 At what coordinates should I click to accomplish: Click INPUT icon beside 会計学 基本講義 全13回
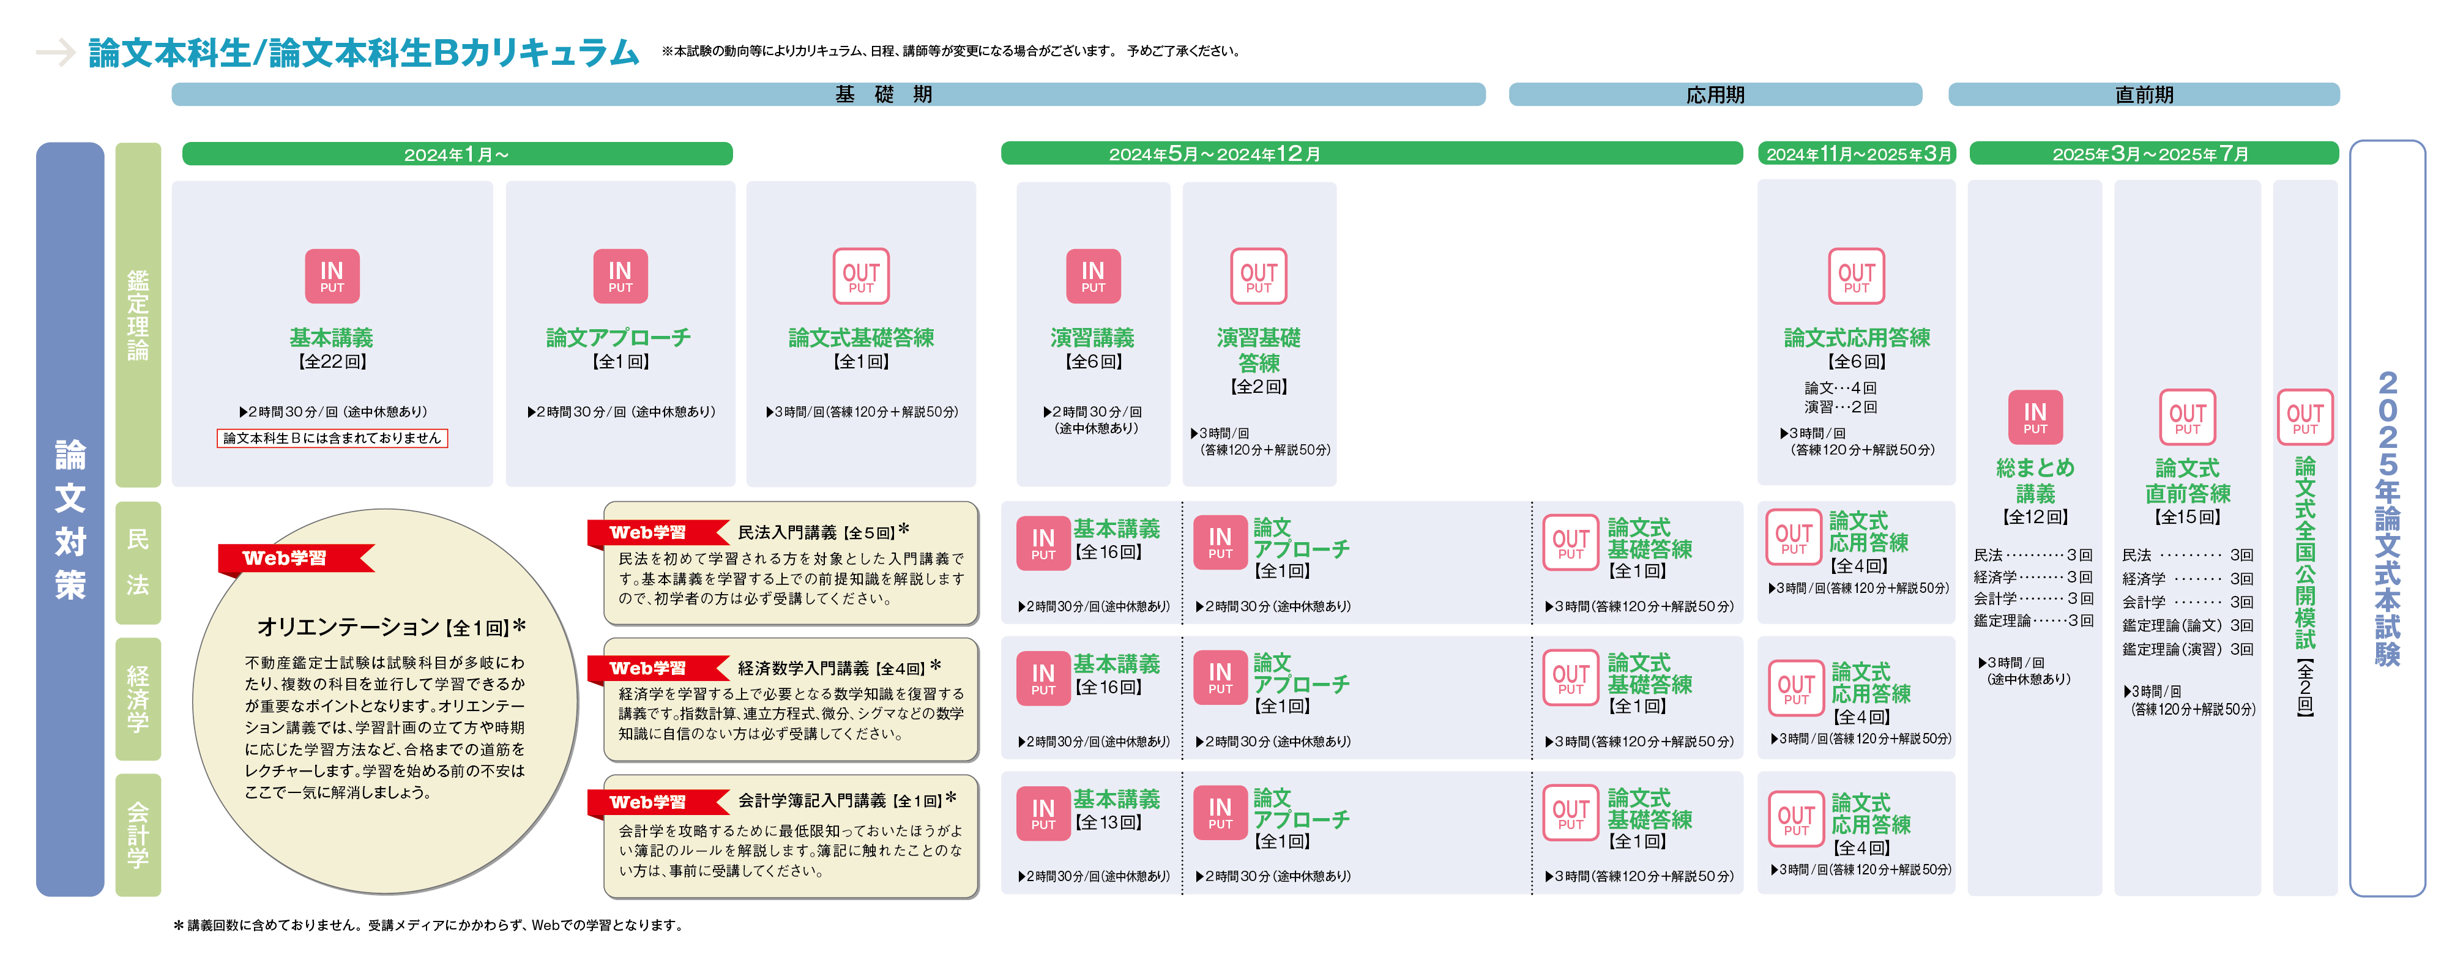click(x=1043, y=814)
